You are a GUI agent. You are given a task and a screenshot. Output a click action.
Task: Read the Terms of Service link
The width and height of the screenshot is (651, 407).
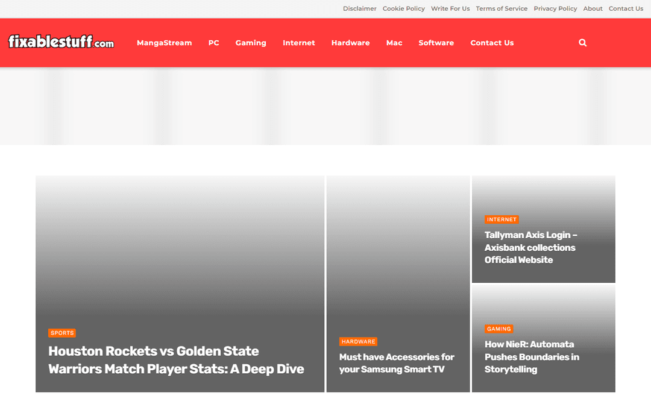tap(502, 8)
